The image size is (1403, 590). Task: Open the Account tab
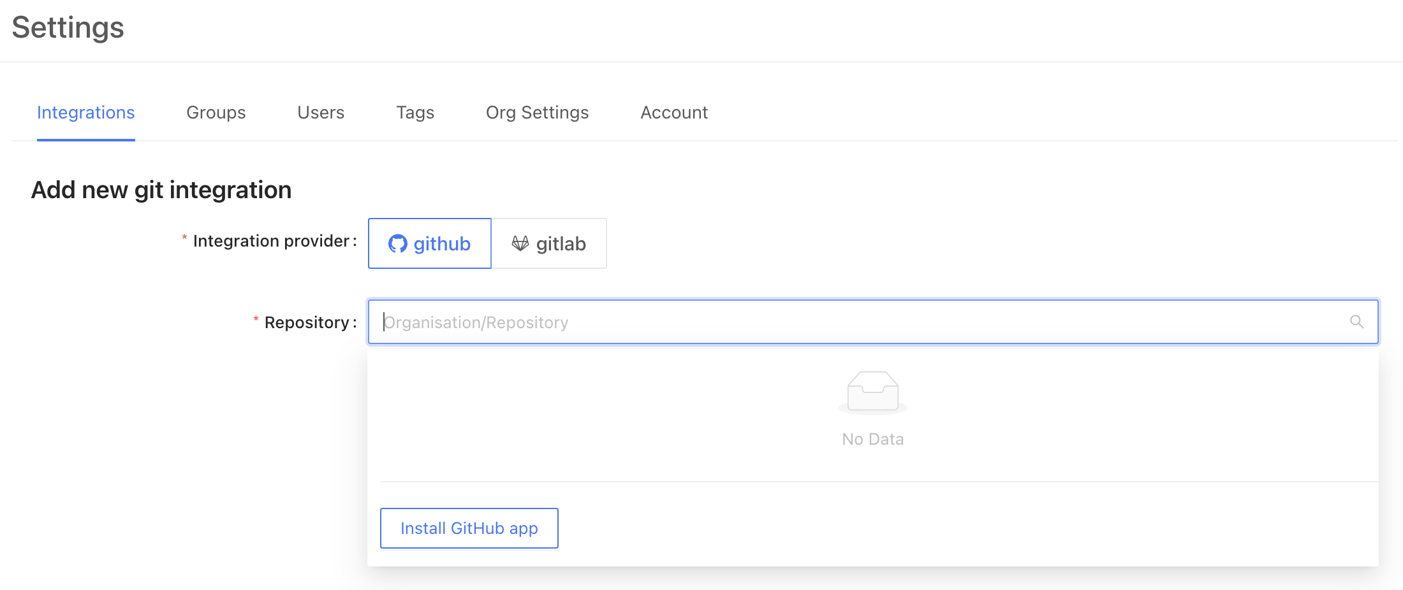[x=674, y=112]
